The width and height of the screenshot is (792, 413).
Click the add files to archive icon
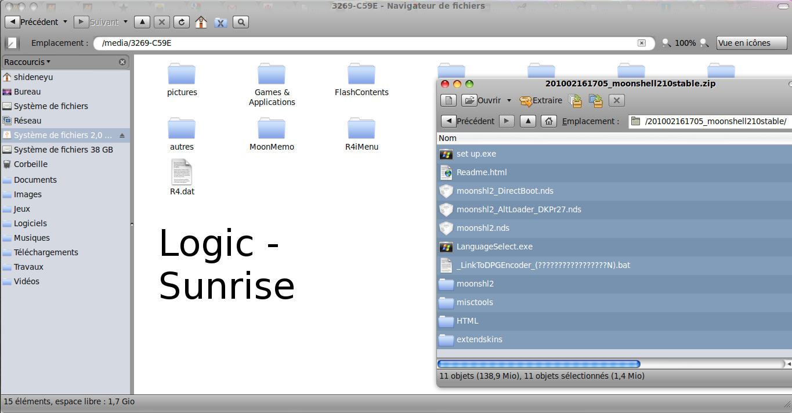575,100
